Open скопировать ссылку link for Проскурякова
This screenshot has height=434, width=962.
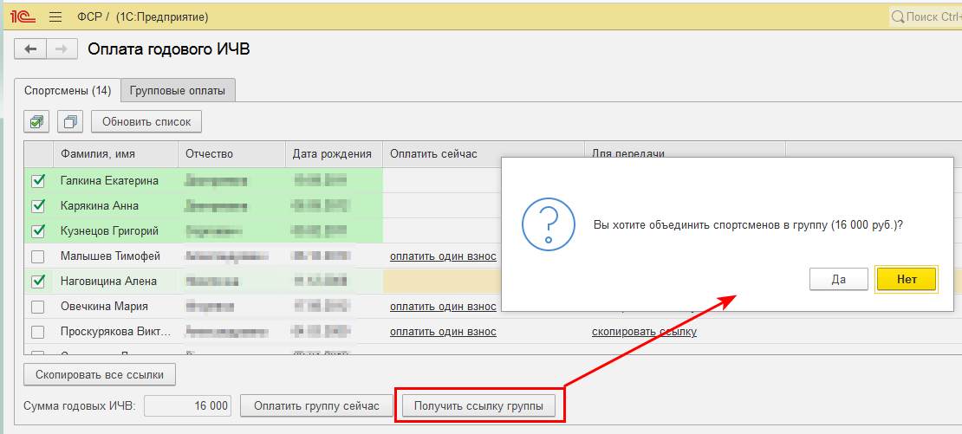pyautogui.click(x=644, y=332)
